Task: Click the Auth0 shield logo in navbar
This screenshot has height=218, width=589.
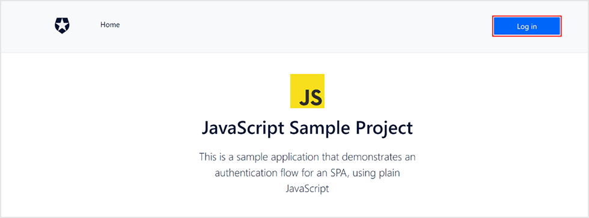Action: (62, 26)
